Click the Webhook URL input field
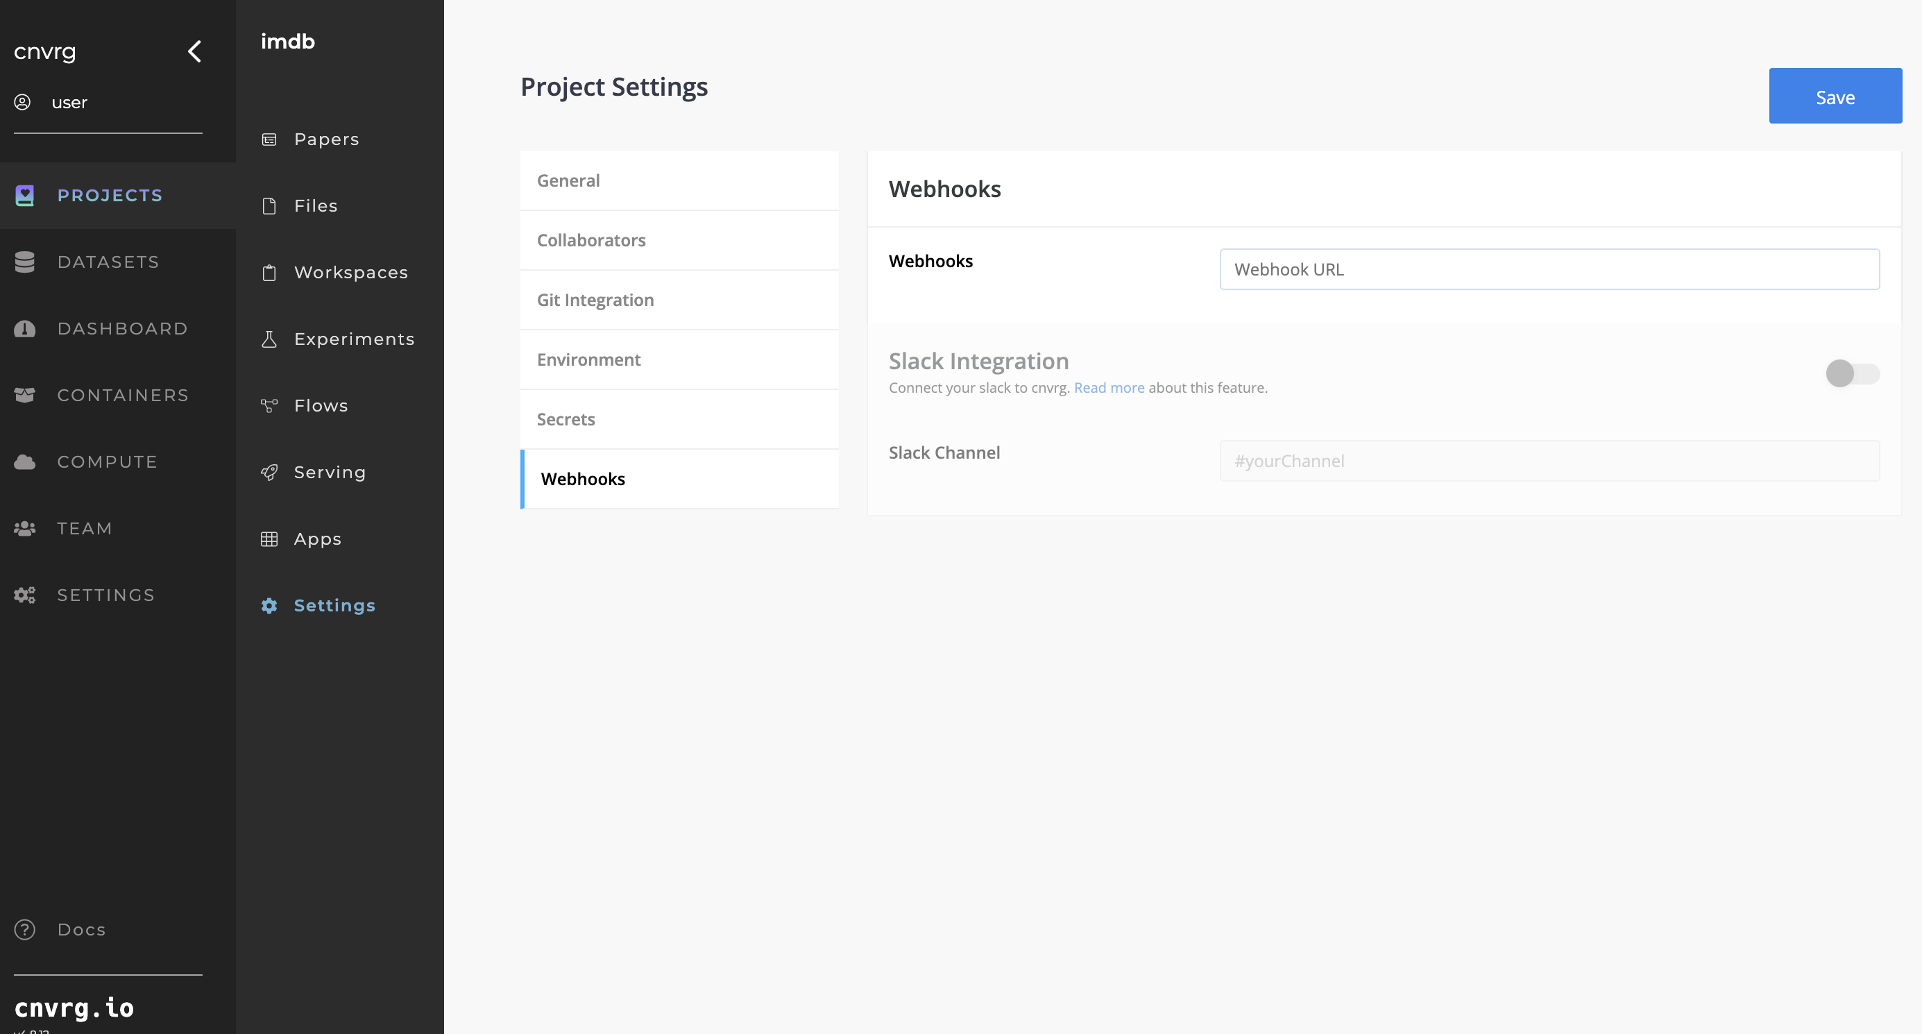The width and height of the screenshot is (1922, 1034). tap(1548, 269)
